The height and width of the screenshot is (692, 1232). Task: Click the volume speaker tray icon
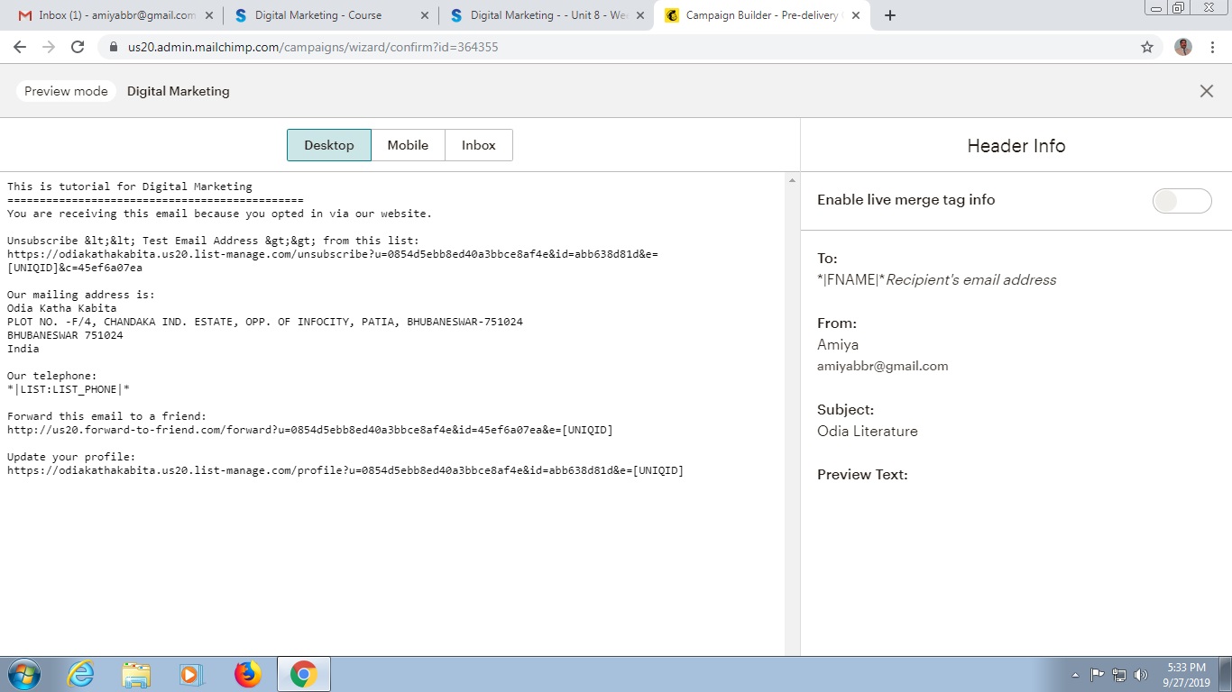[1140, 675]
